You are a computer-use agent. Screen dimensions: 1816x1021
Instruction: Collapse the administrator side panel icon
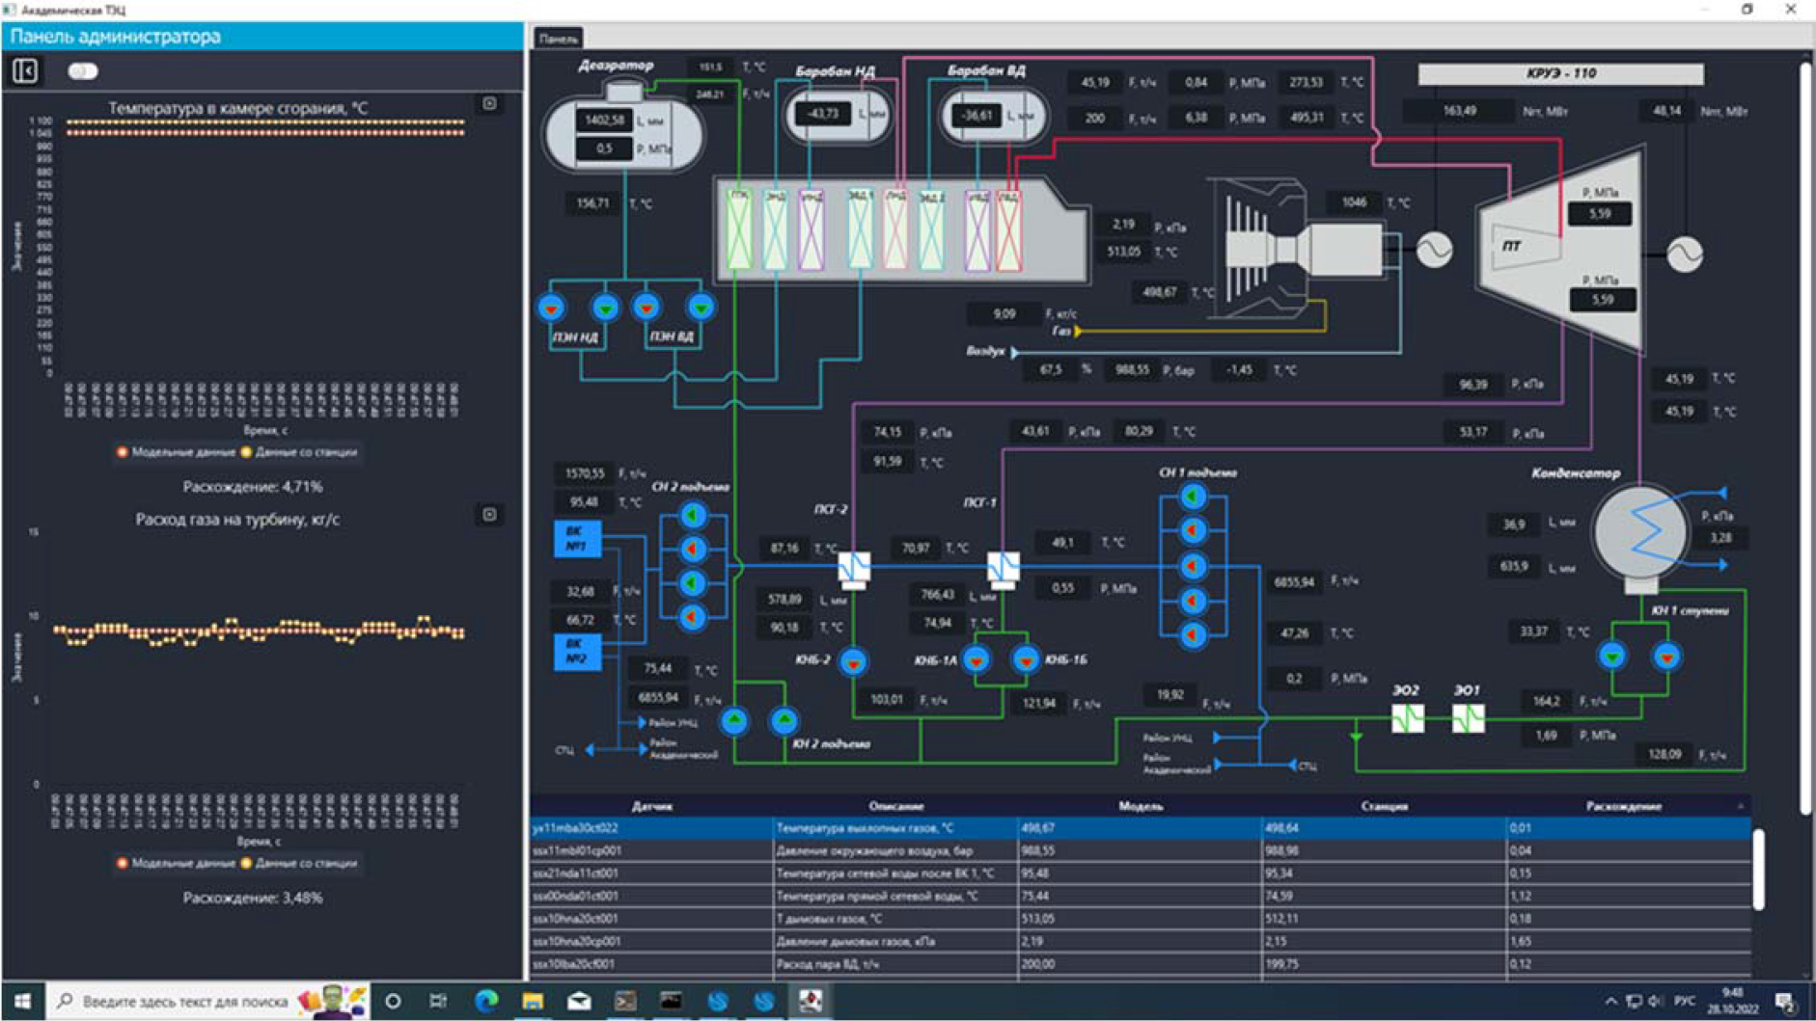pyautogui.click(x=26, y=70)
